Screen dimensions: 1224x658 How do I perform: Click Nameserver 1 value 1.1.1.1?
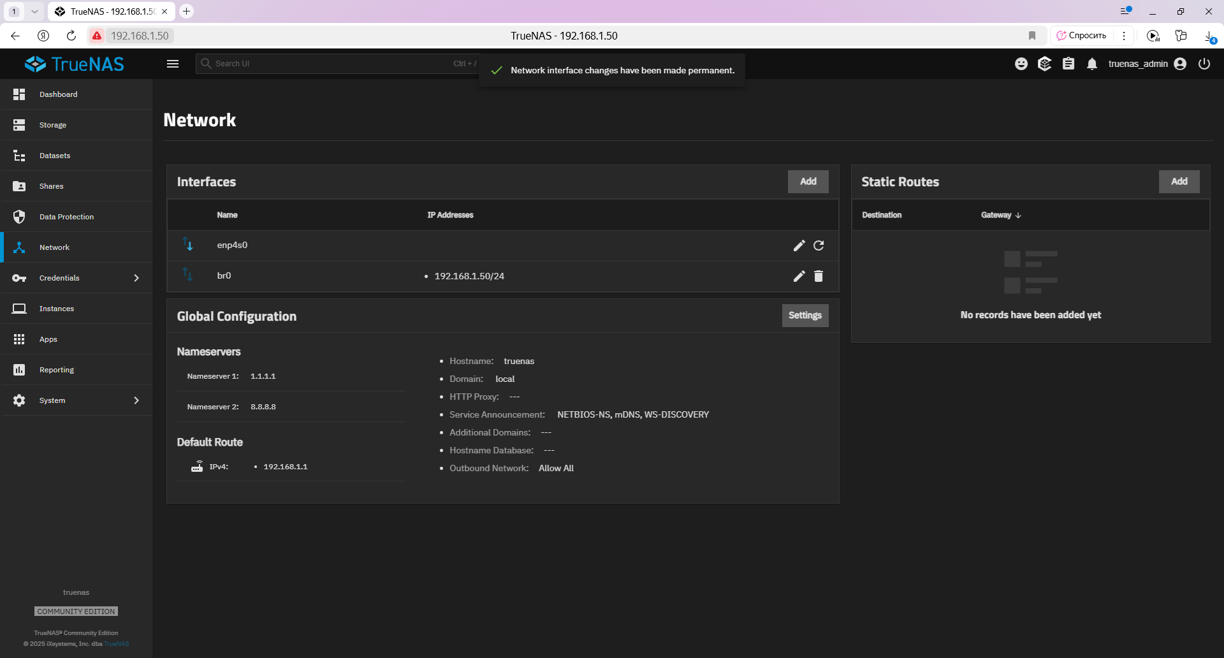tap(263, 376)
